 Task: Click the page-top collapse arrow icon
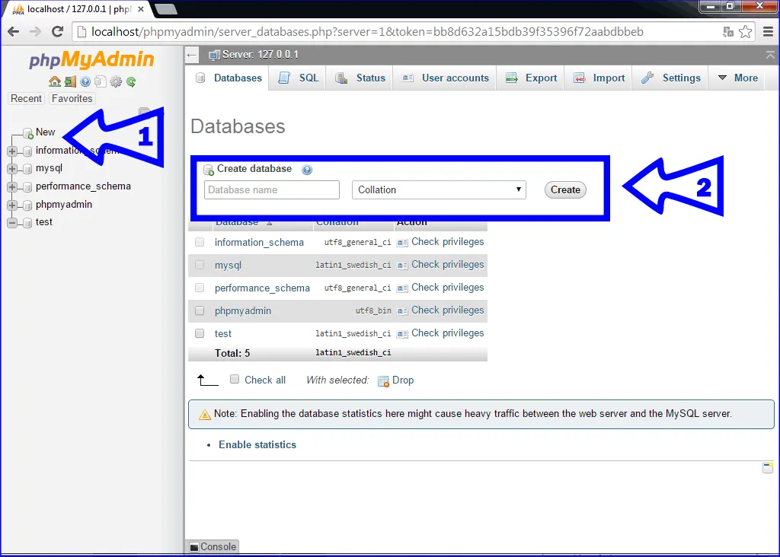click(x=770, y=55)
